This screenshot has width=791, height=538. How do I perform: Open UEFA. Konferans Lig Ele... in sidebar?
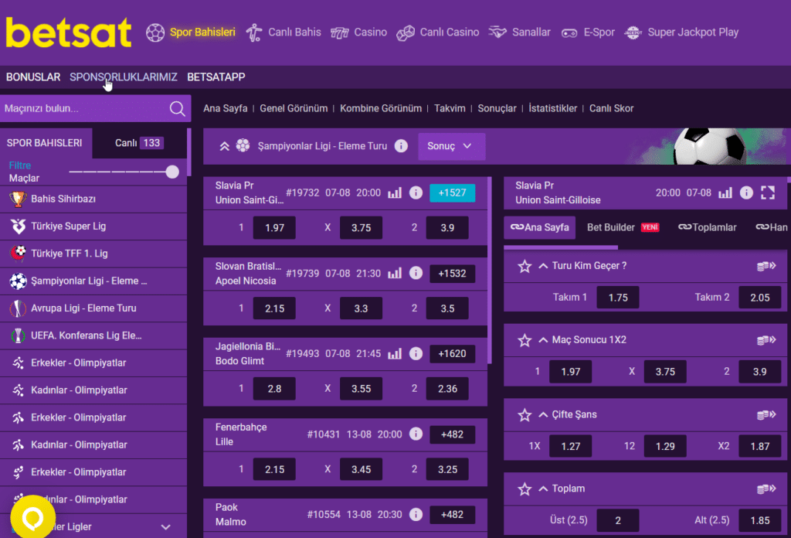[x=93, y=335]
